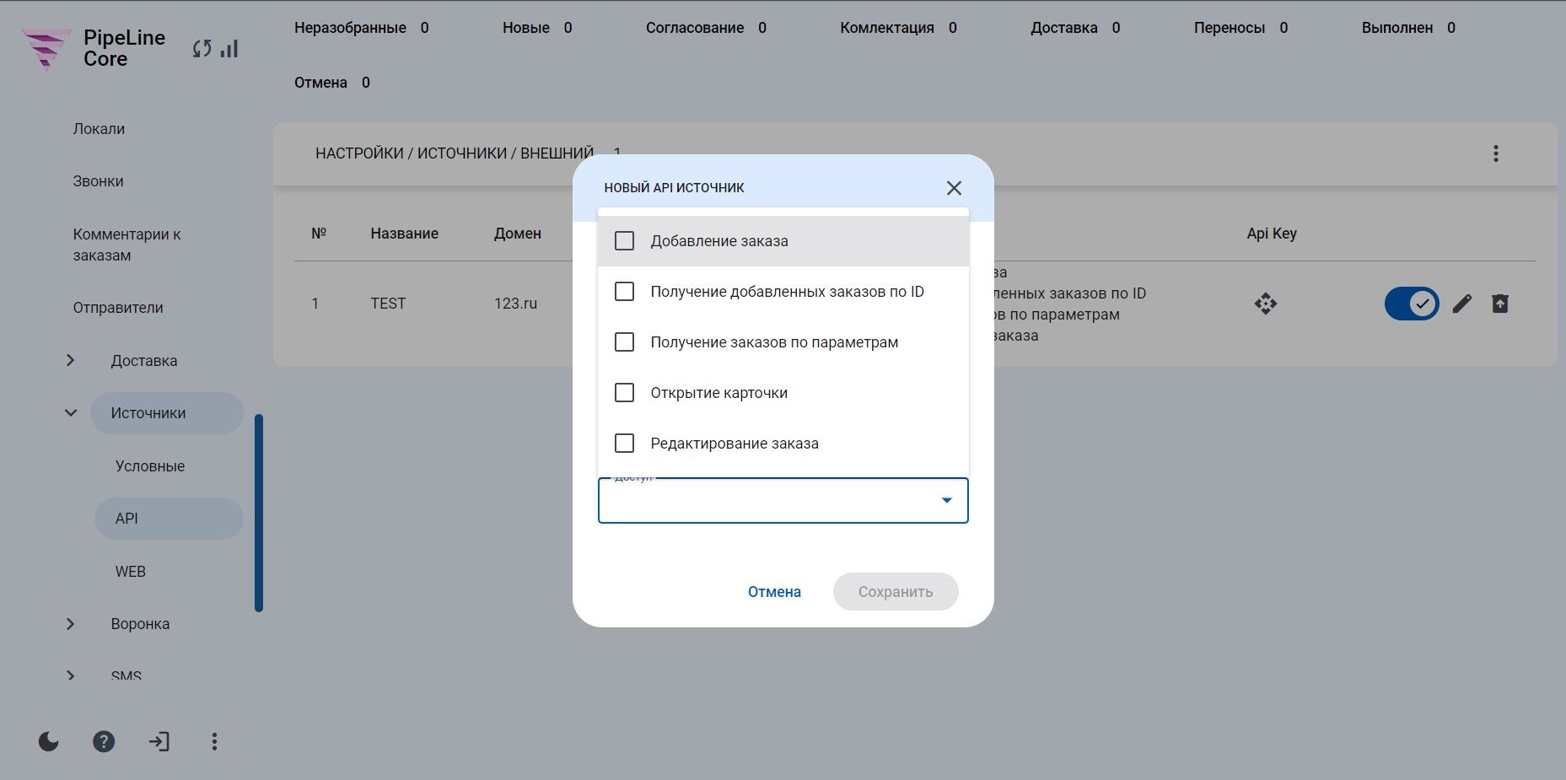This screenshot has height=780, width=1566.
Task: Check the Добавление заказа option
Action: (624, 241)
